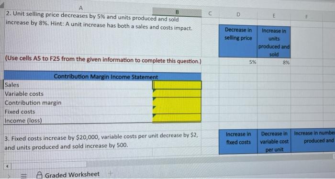Select the 'Decrease in selling price' cell
The image size is (335, 179).
point(238,41)
